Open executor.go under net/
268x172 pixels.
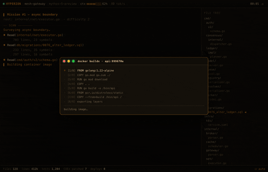(x=217, y=163)
